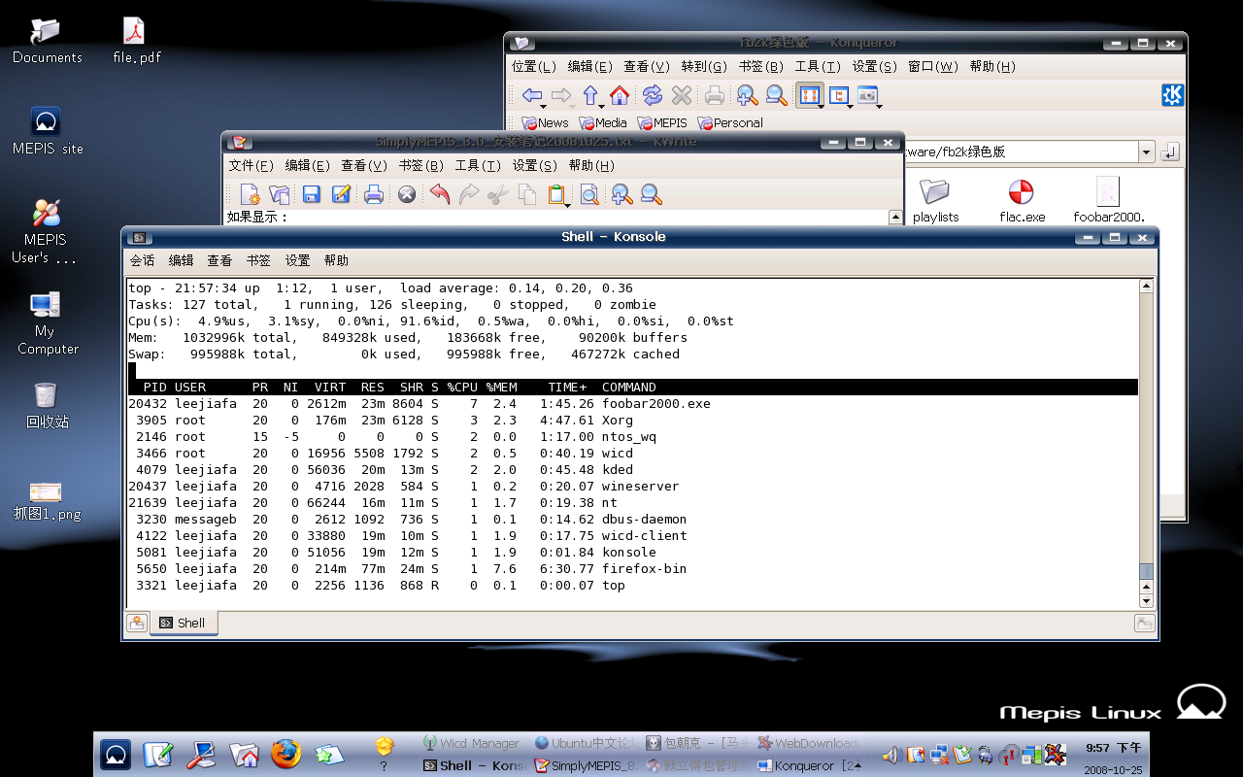Create new document in KWrite toolbar
Viewport: 1243px width, 777px height.
tap(251, 194)
